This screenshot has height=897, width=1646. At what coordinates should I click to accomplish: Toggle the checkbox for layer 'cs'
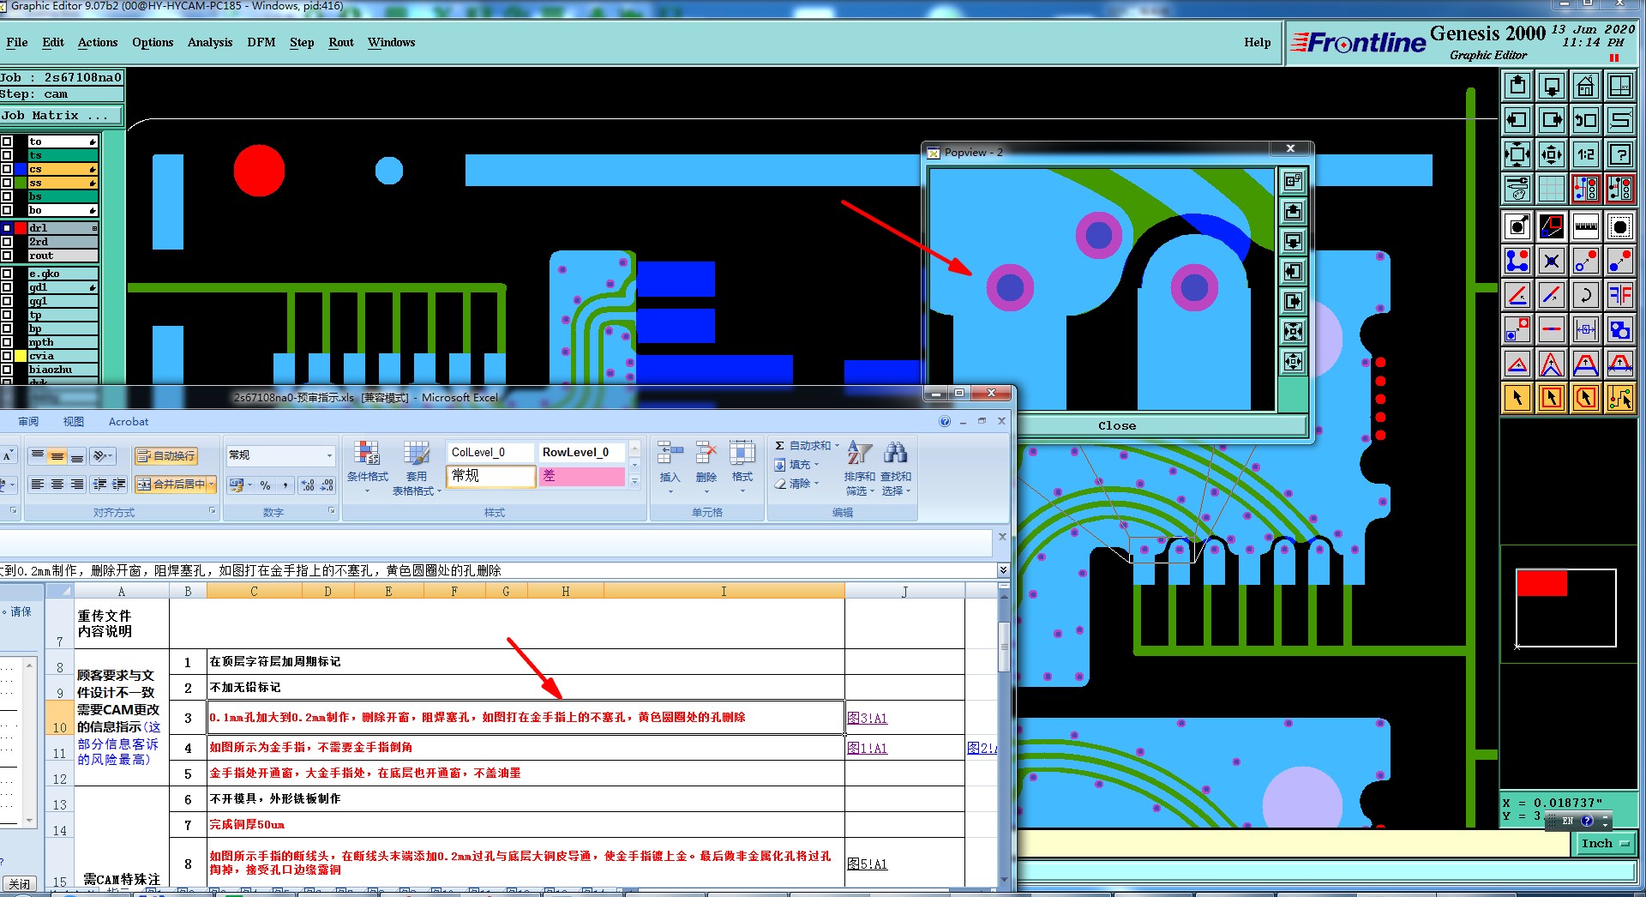(7, 169)
